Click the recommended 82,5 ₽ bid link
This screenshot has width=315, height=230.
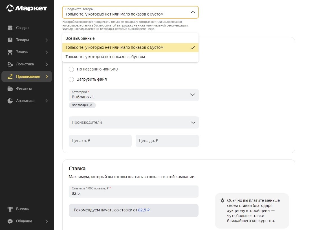144,210
